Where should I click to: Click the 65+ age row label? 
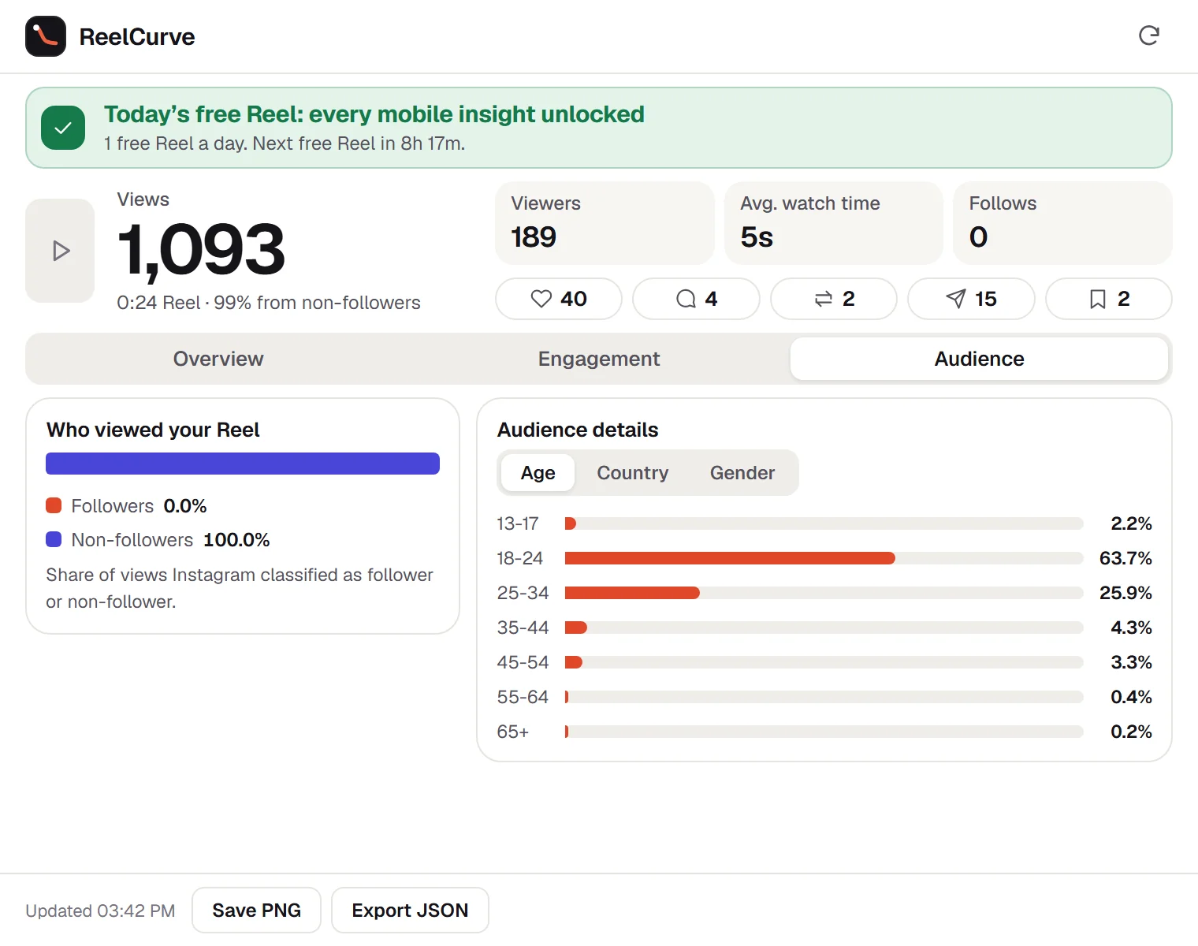coord(513,732)
